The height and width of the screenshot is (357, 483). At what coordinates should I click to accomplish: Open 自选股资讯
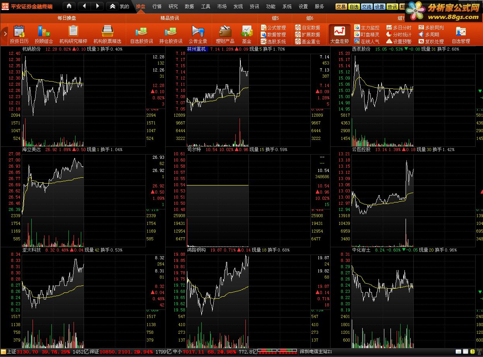click(141, 34)
